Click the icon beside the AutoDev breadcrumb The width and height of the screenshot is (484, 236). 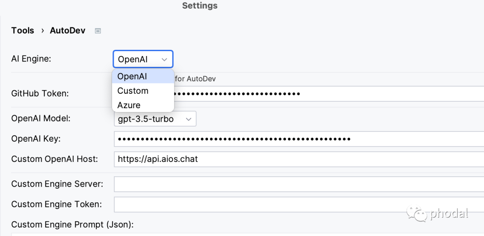coord(98,31)
